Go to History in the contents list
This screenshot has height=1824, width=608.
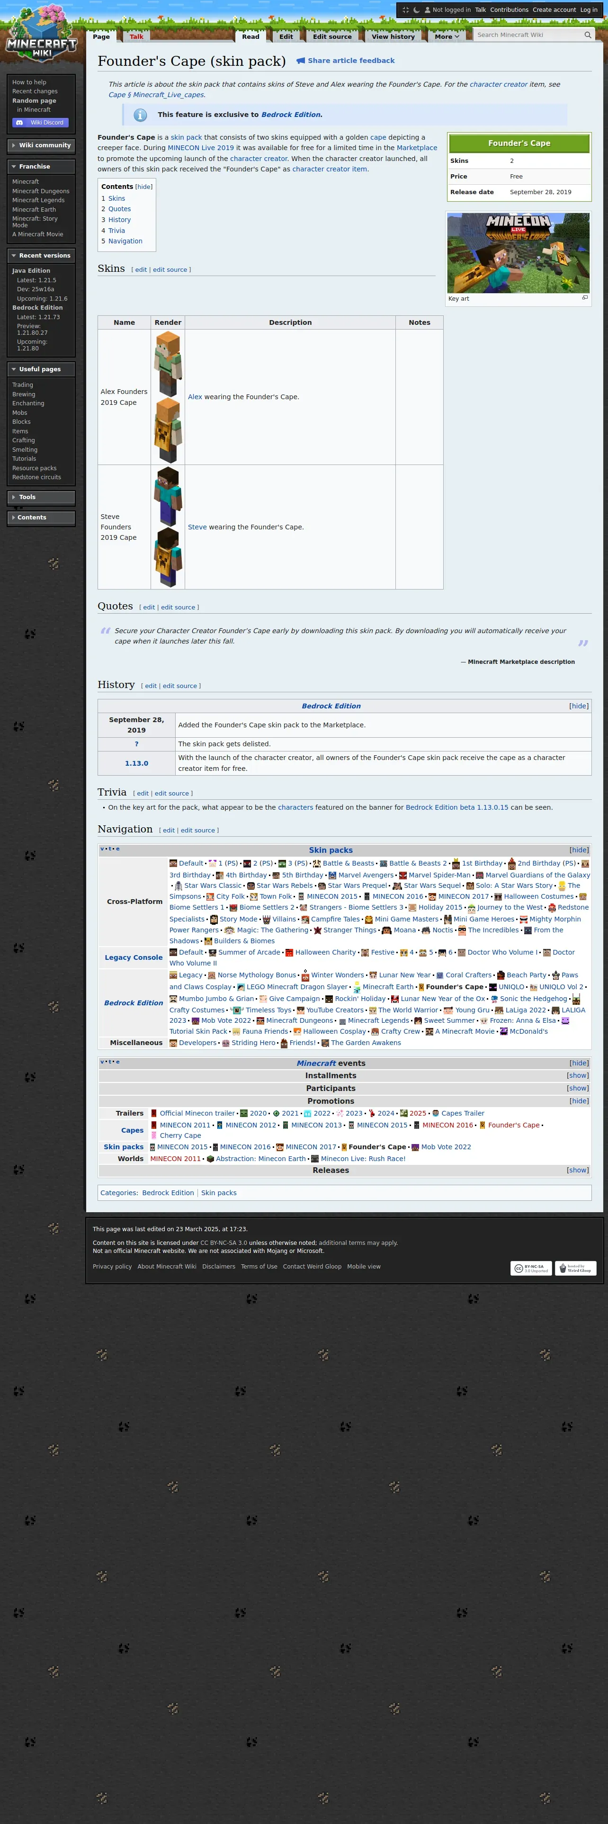click(120, 220)
